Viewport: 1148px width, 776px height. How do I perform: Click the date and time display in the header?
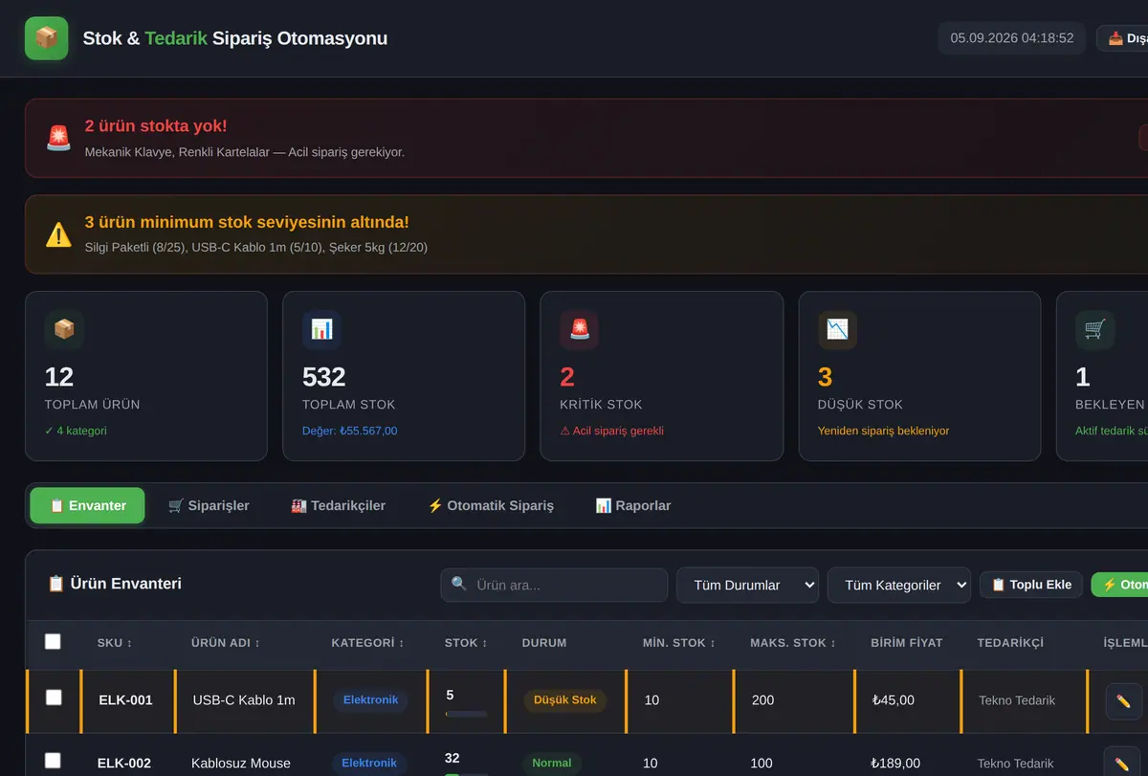click(1012, 38)
